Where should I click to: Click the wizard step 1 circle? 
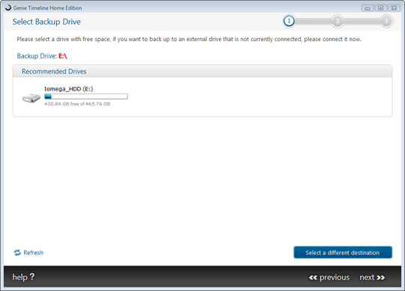tap(289, 21)
